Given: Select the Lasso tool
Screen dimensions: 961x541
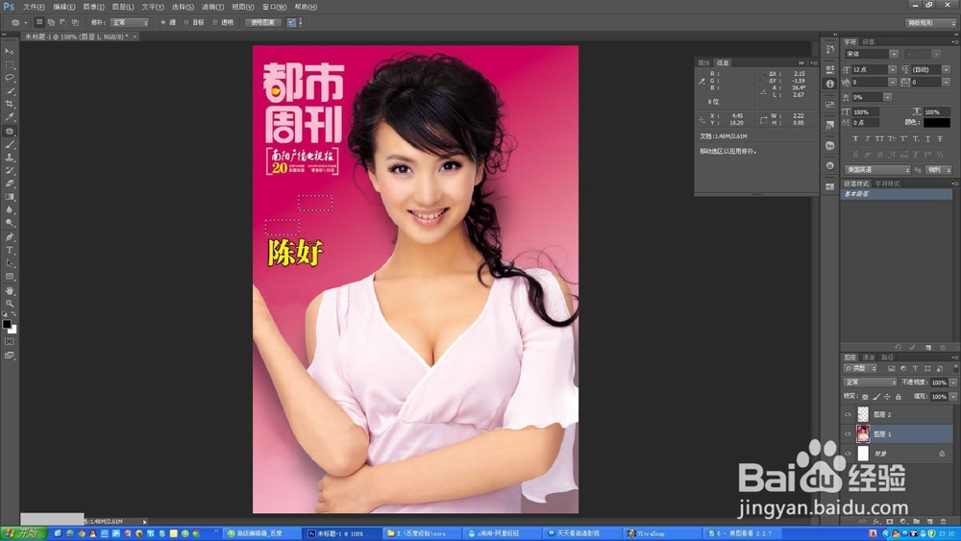Looking at the screenshot, I should [x=10, y=78].
